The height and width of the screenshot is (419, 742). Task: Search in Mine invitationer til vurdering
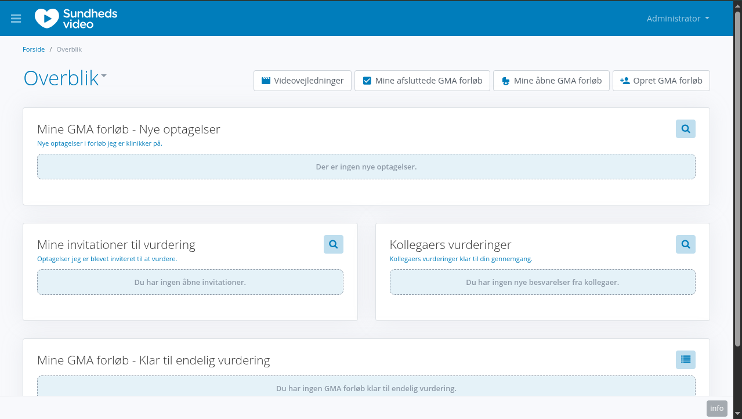click(x=333, y=244)
